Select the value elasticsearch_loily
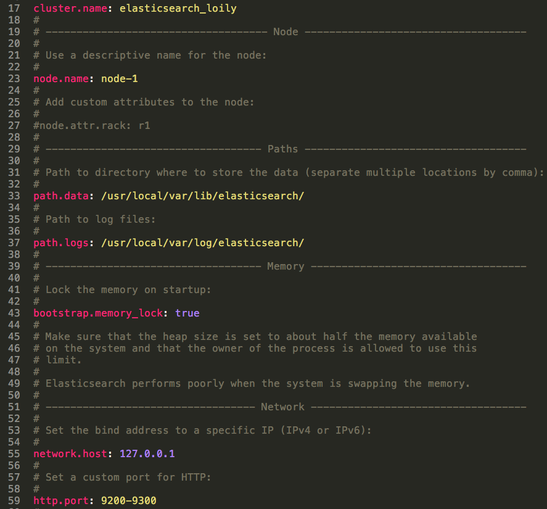Image resolution: width=547 pixels, height=509 pixels. (178, 9)
